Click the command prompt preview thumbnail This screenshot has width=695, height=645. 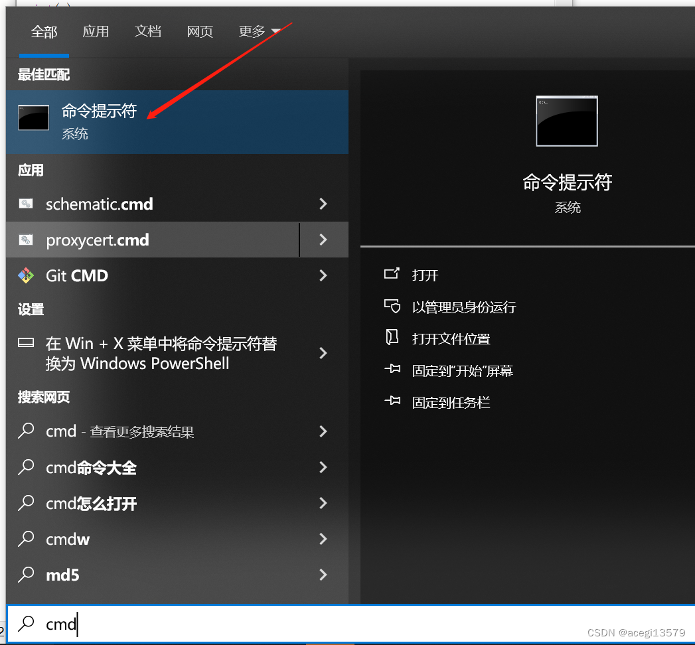[566, 121]
